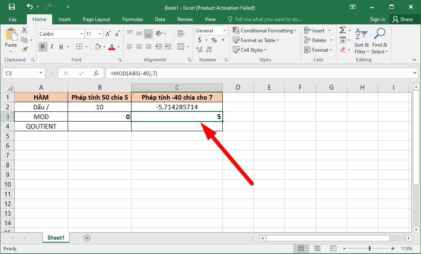Screen dimensions: 421x254
Task: Open the Data ribbon tab
Action: tap(160, 19)
